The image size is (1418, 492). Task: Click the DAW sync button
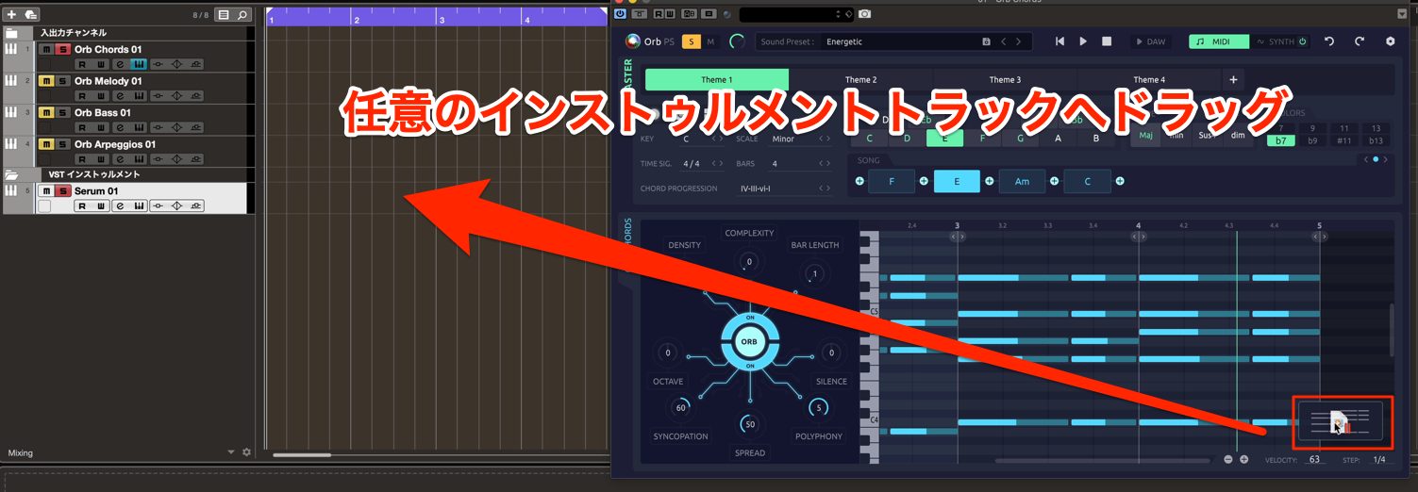(x=1149, y=41)
